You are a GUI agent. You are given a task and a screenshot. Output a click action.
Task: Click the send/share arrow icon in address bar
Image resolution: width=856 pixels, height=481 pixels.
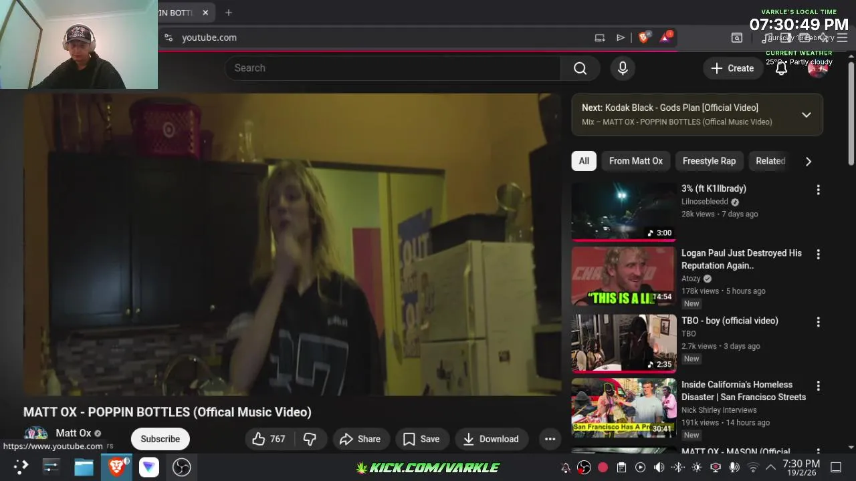[x=621, y=37]
